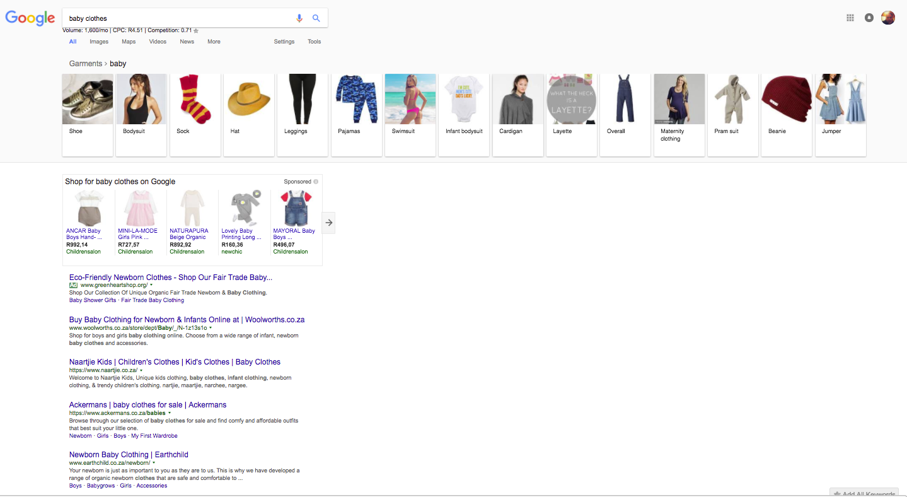This screenshot has width=907, height=497.
Task: Open the Woolworths.co.za baby clothing result
Action: (187, 320)
